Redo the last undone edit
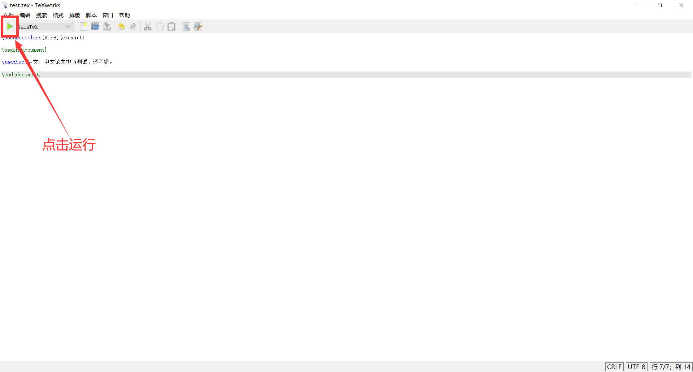693x372 pixels. click(x=133, y=26)
